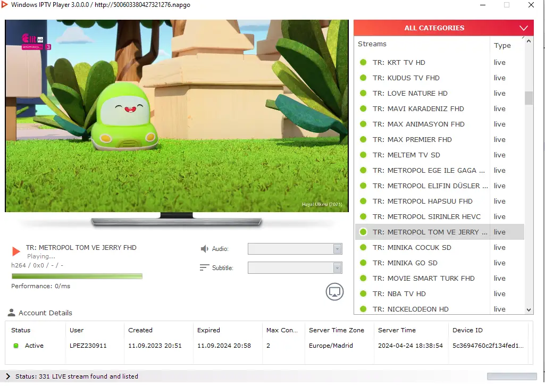Screen dimensions: 545x386
Task: Click the AirPlay cast screen icon
Action: point(334,292)
